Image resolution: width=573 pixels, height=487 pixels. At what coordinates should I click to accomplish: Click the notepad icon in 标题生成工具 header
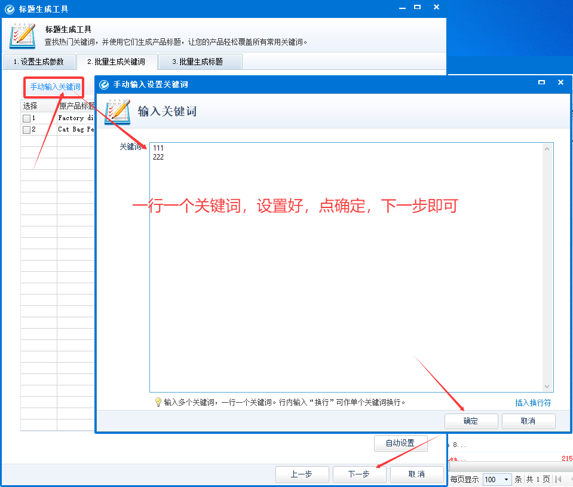22,35
